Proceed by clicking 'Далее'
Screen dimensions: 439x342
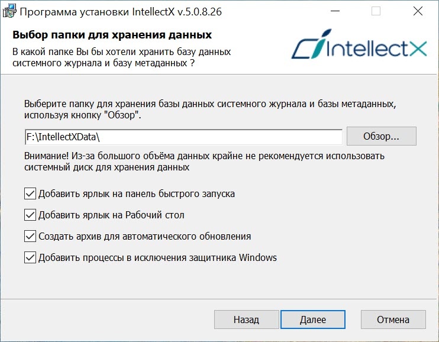point(313,320)
